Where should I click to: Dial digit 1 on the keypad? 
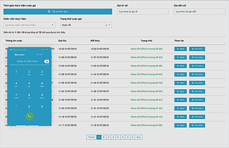(x=16, y=72)
